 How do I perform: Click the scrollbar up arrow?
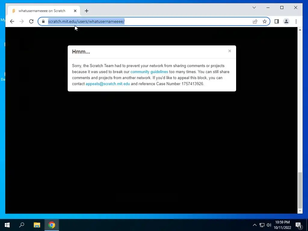point(300,30)
